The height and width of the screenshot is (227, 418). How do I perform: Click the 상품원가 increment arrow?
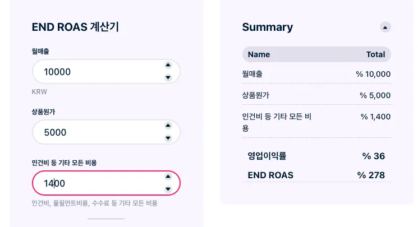tap(168, 126)
